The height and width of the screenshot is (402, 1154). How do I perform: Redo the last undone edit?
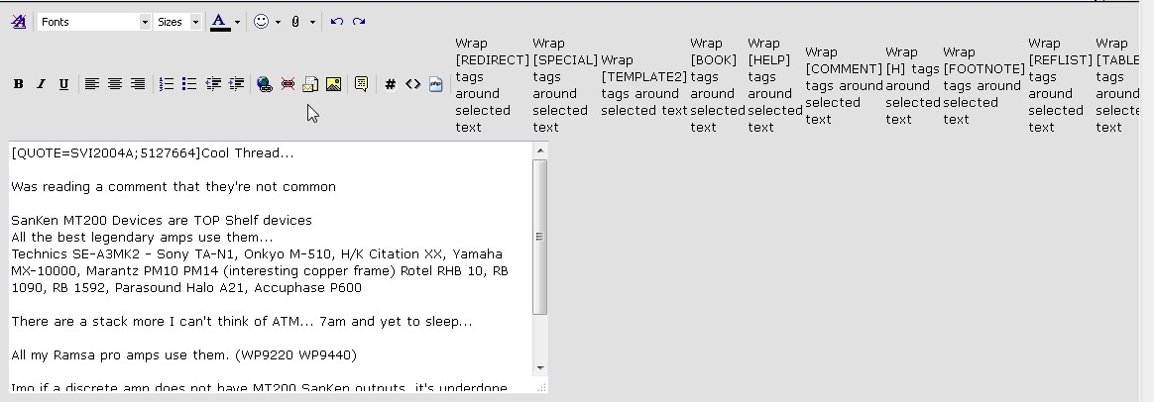(359, 22)
